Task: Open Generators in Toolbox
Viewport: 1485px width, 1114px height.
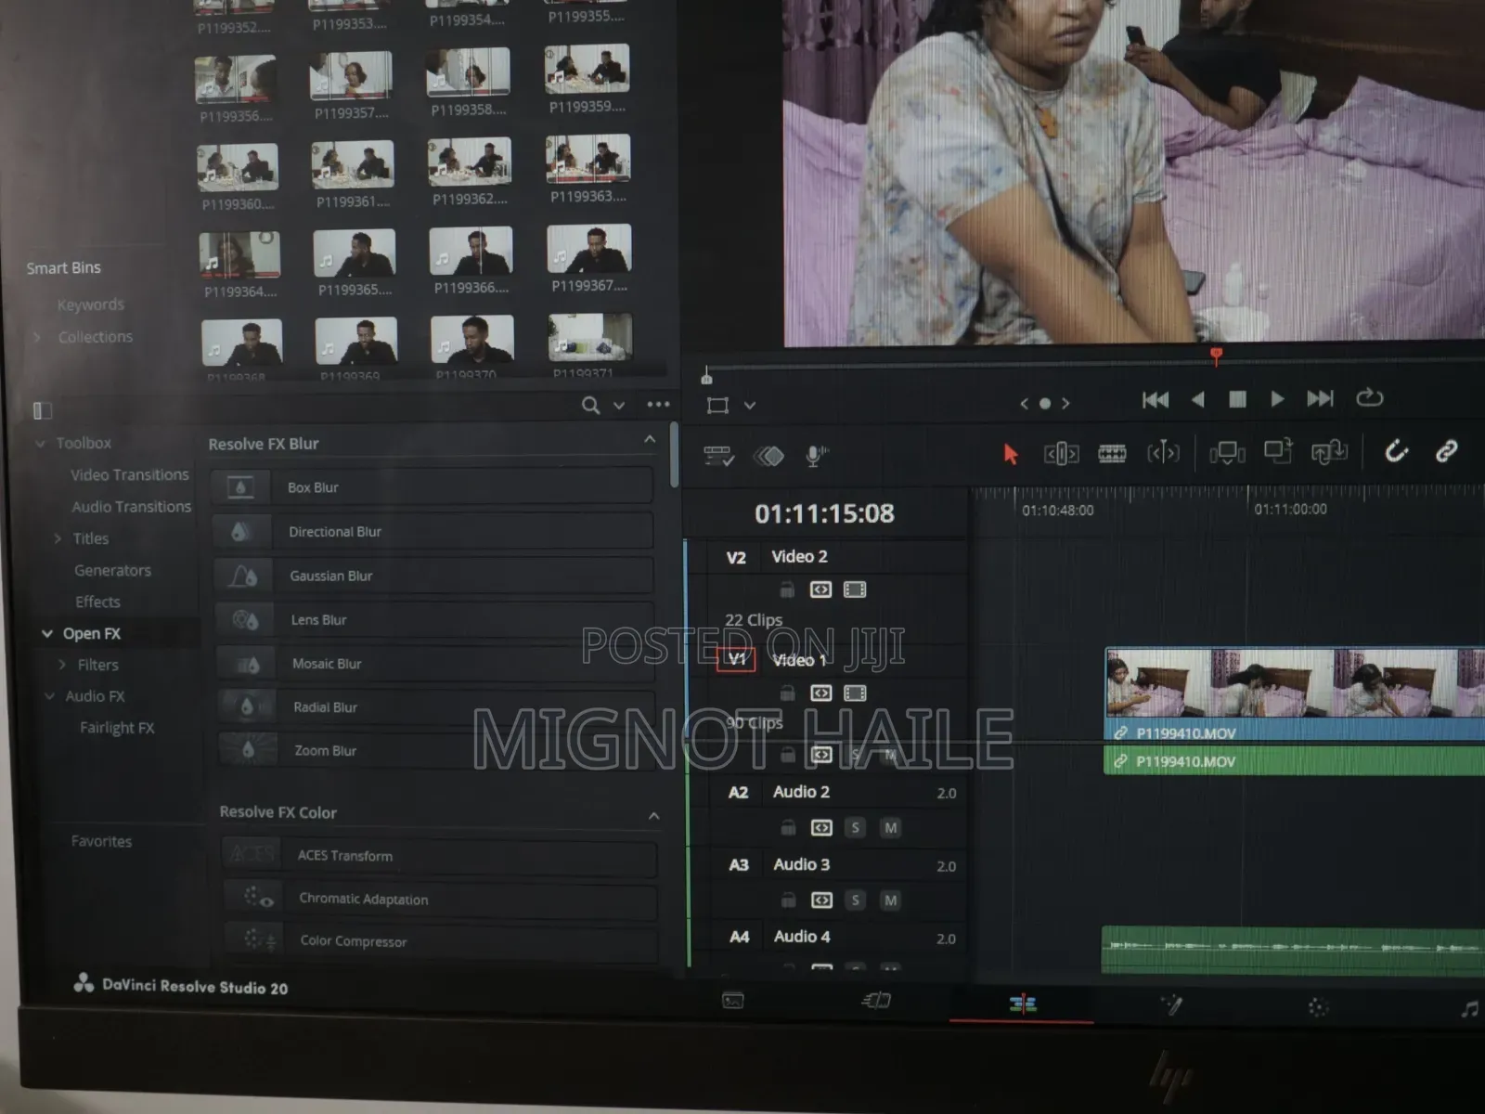Action: pyautogui.click(x=112, y=571)
